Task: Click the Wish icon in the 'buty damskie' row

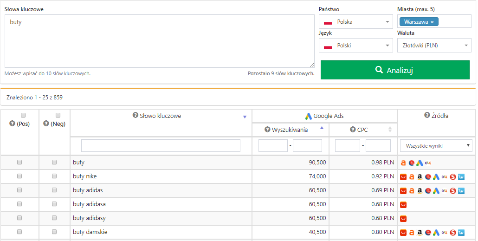Action: 461,232
